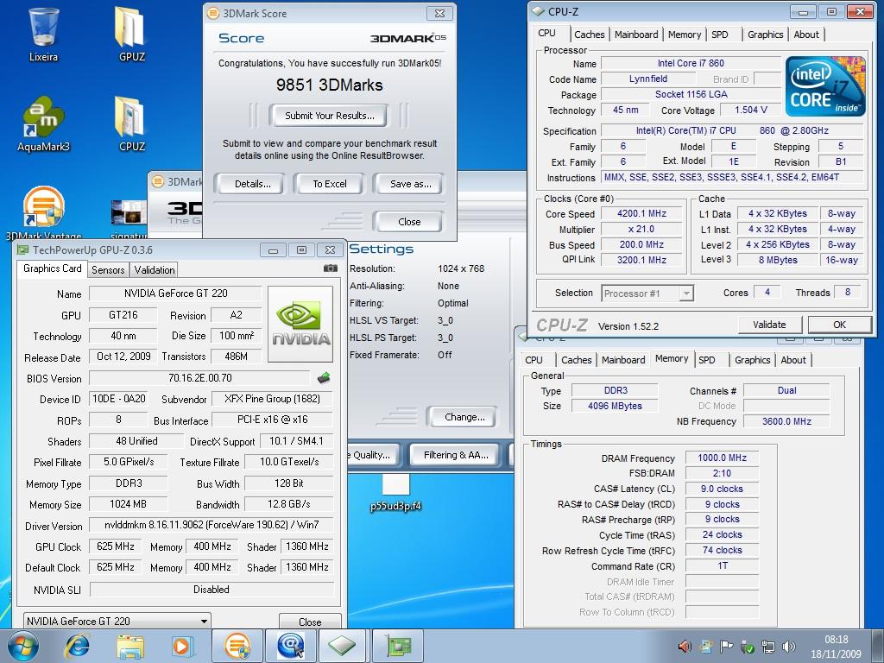
Task: Open Caches tab in top CPU-Z window
Action: [589, 35]
